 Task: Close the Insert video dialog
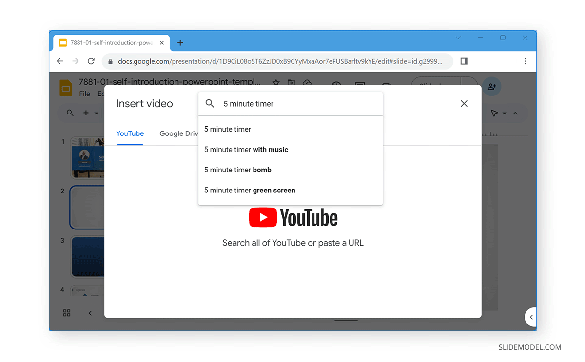click(x=464, y=103)
